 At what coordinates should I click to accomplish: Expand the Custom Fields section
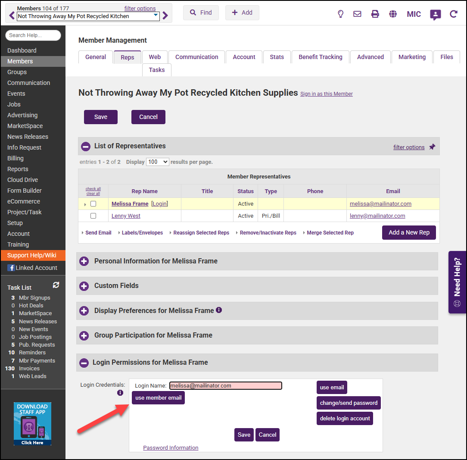click(x=84, y=286)
